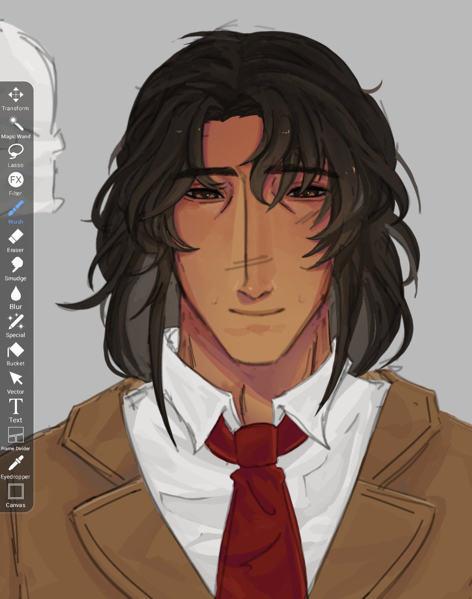Screen dimensions: 472x599
Task: Open the FX Filter tool
Action: click(x=15, y=184)
